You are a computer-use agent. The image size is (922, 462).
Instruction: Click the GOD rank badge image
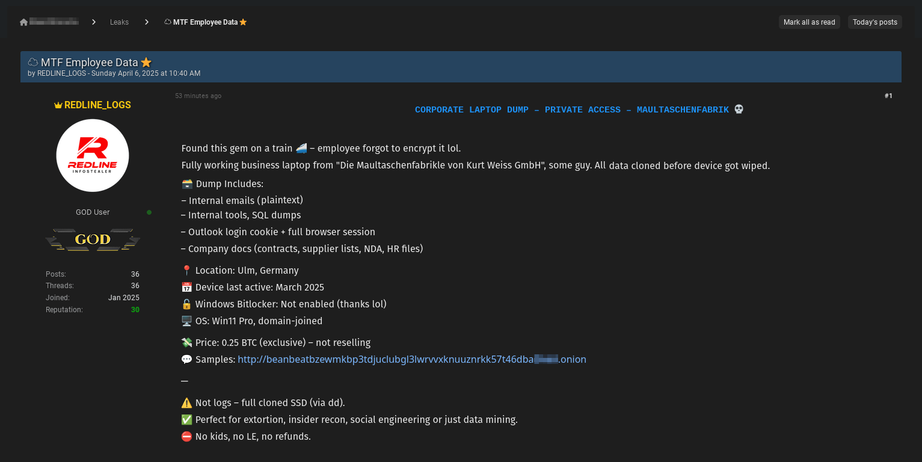click(x=93, y=239)
